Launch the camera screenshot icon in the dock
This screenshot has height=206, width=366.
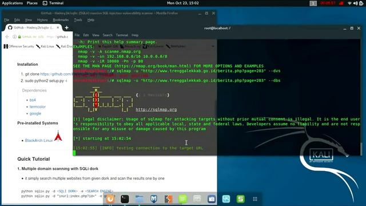[x=212, y=199]
